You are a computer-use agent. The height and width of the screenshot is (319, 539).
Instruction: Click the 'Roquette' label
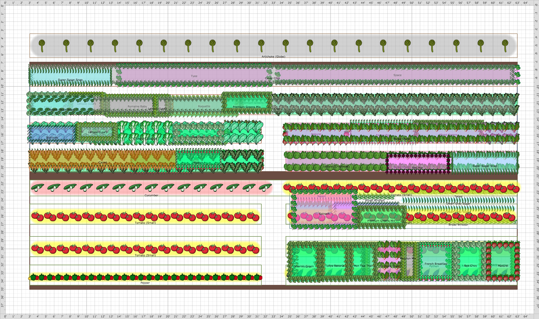pyautogui.click(x=204, y=106)
